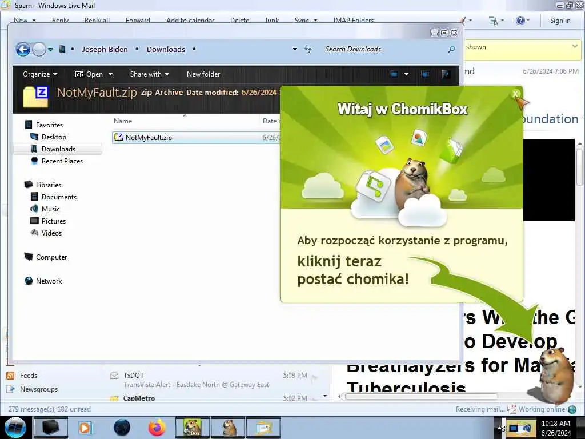Screen dimensions: 585x439
Task: Click the network tray icon
Action: [514, 428]
